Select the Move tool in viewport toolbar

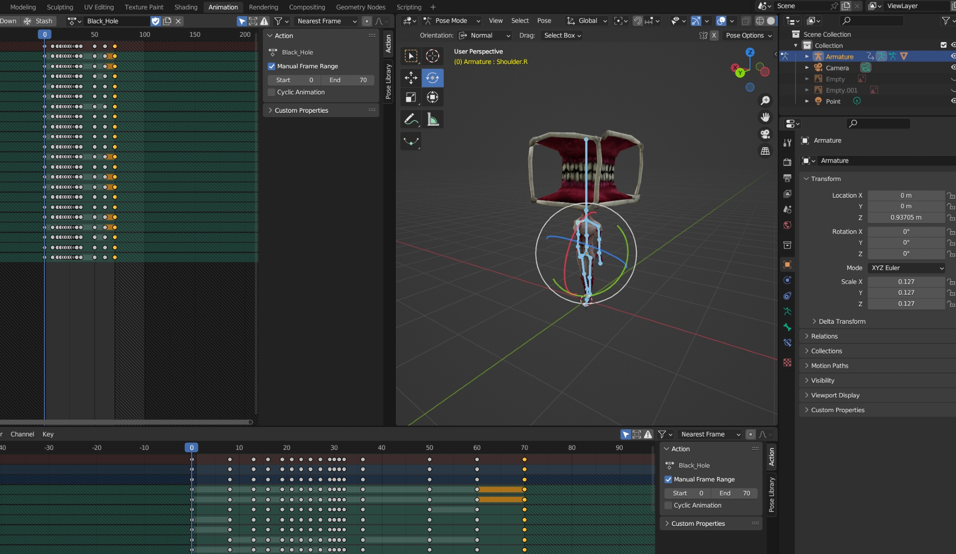411,78
